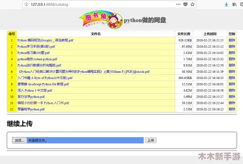Delete file in row 10 via 删除
Screen dimensions: 243x164
click(232, 97)
